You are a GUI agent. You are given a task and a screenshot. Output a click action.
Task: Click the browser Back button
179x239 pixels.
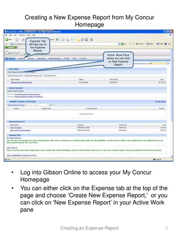[8, 39]
